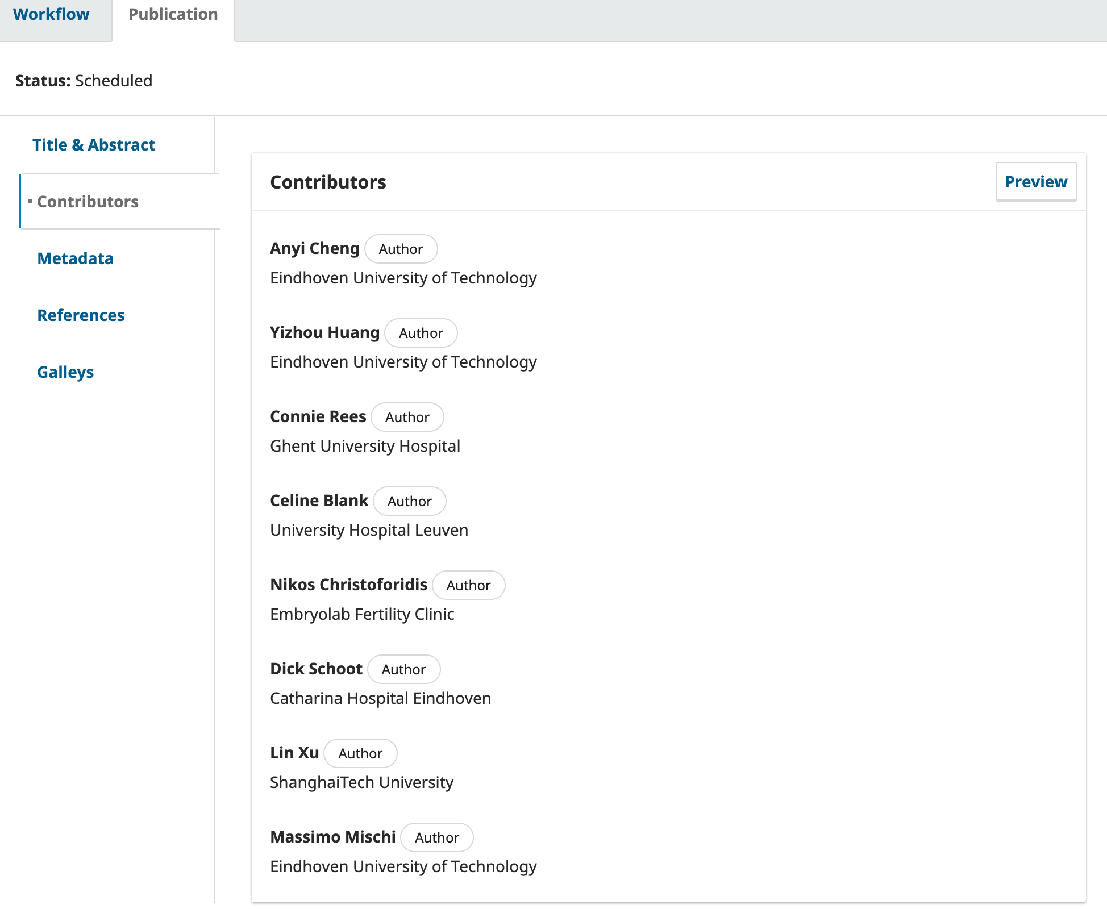Click contributor Massimo Mischi
The width and height of the screenshot is (1107, 909).
332,837
